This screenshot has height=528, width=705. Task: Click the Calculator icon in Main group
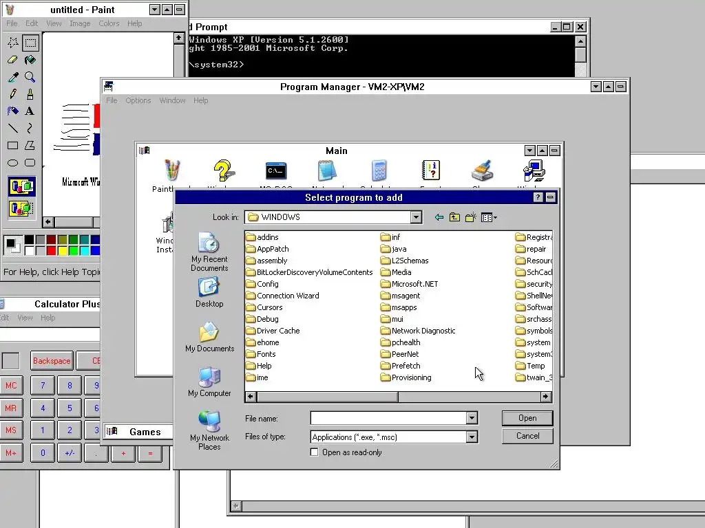[379, 171]
